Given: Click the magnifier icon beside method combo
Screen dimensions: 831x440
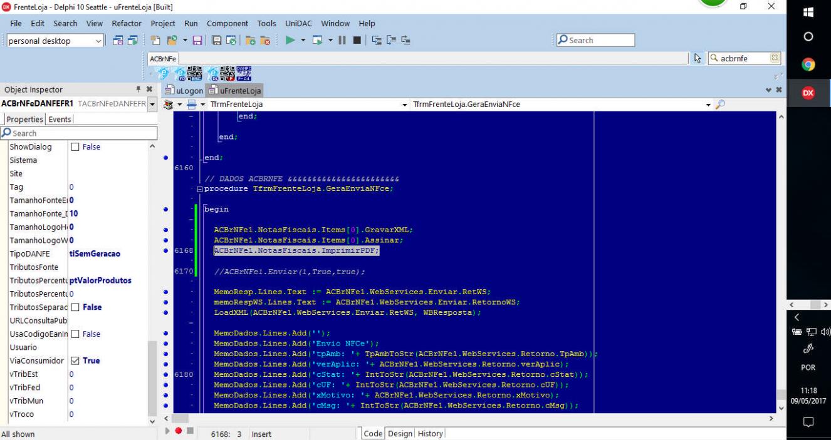Looking at the screenshot, I should click(x=719, y=105).
